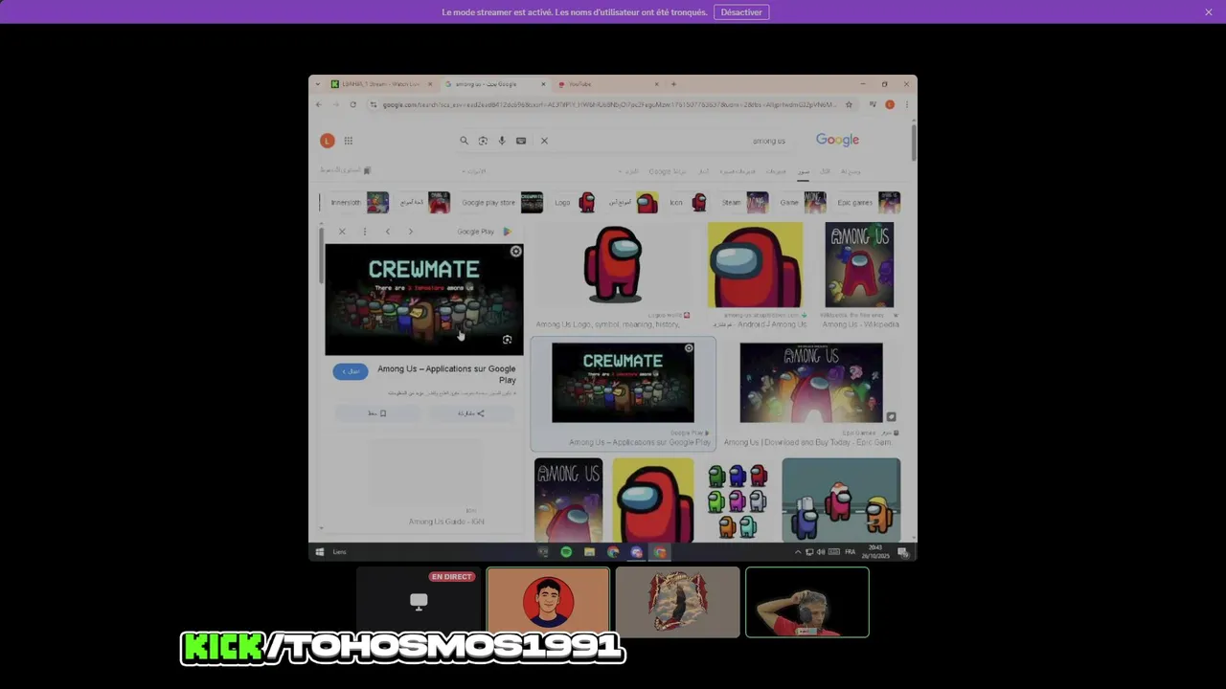Filter by the Steam chip
Image resolution: width=1226 pixels, height=689 pixels.
tap(744, 203)
